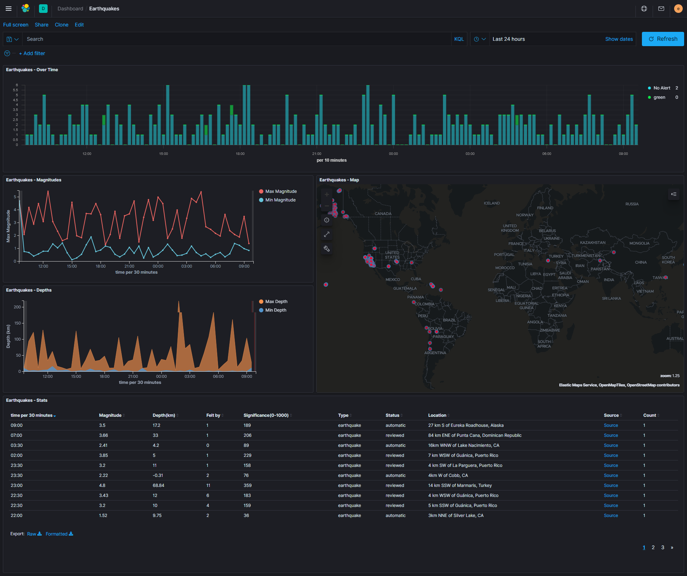Open saved query management with the save icon

(9, 39)
